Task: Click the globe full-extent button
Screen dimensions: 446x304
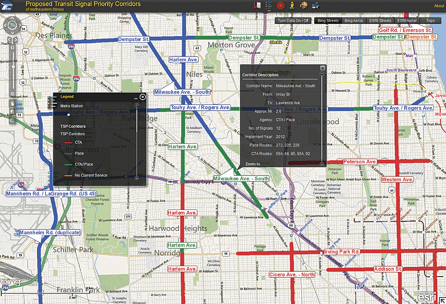Action: click(12, 25)
